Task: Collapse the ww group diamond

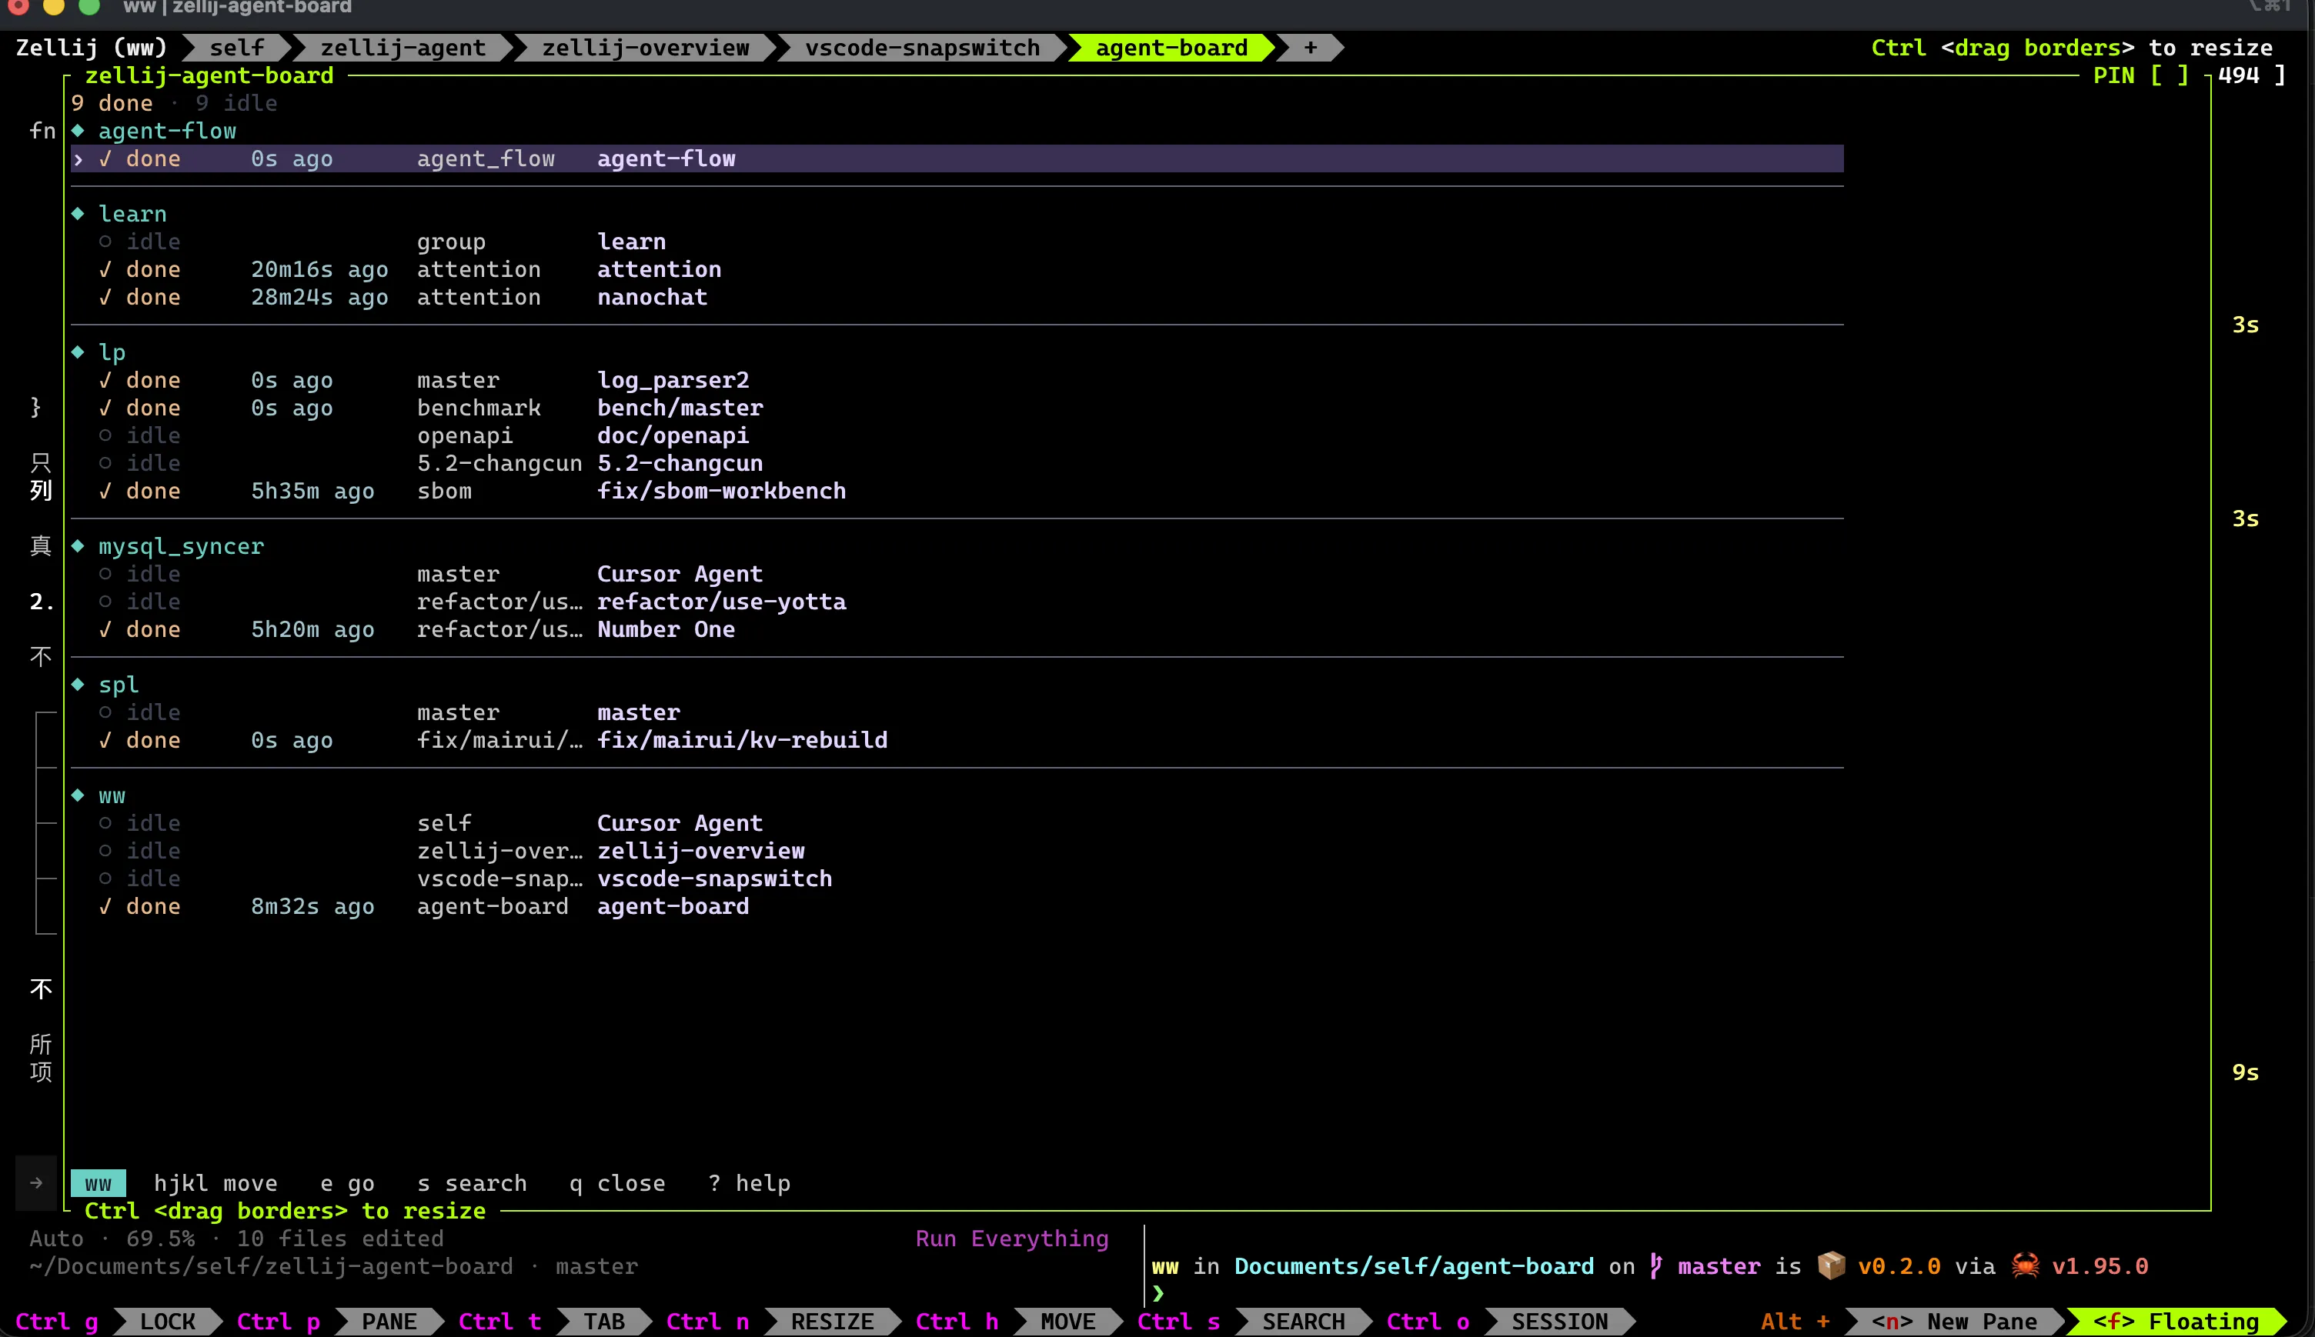Action: (x=78, y=795)
